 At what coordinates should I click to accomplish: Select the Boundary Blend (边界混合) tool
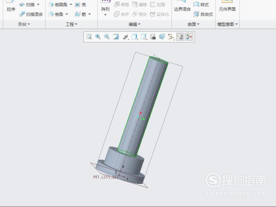click(x=182, y=6)
